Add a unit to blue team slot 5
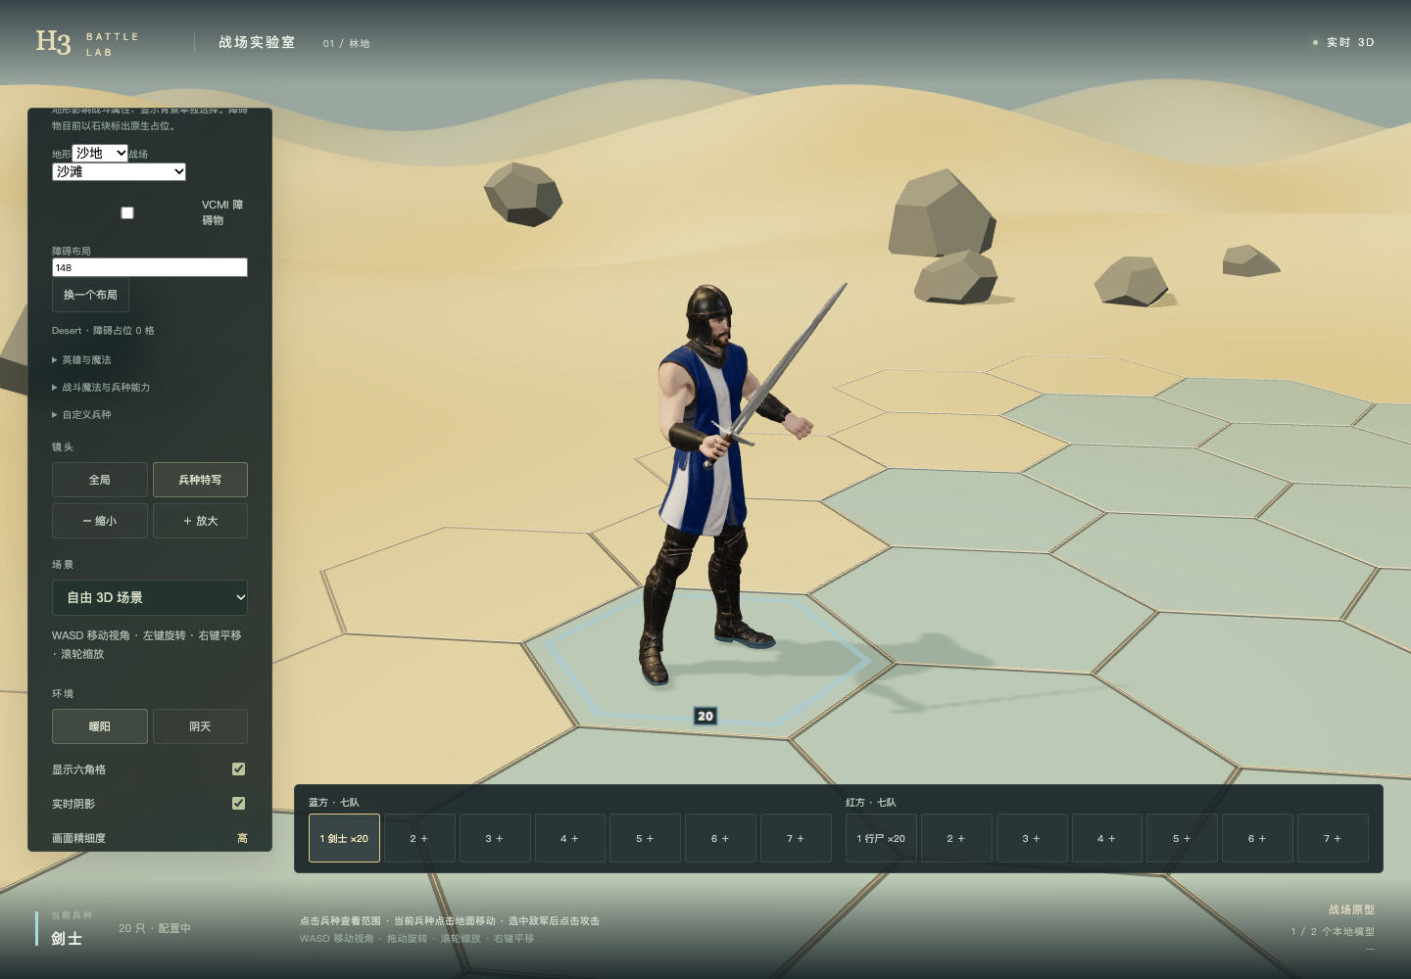Image resolution: width=1411 pixels, height=979 pixels. pyautogui.click(x=645, y=838)
